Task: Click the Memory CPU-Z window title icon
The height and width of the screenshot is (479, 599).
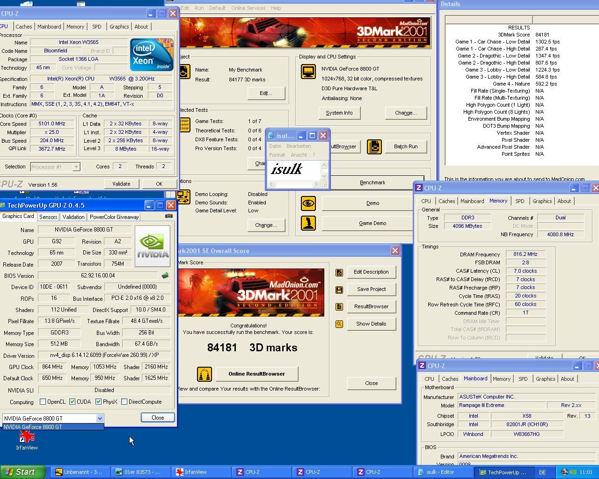Action: pyautogui.click(x=419, y=188)
